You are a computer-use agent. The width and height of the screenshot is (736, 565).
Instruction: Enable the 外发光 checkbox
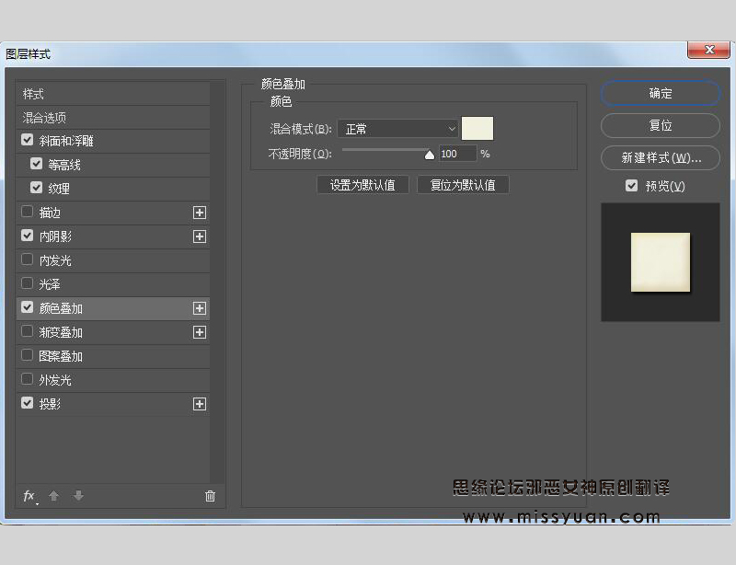click(27, 379)
